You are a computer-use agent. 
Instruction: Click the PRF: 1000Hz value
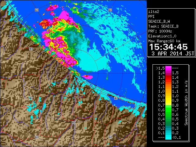[160, 31]
